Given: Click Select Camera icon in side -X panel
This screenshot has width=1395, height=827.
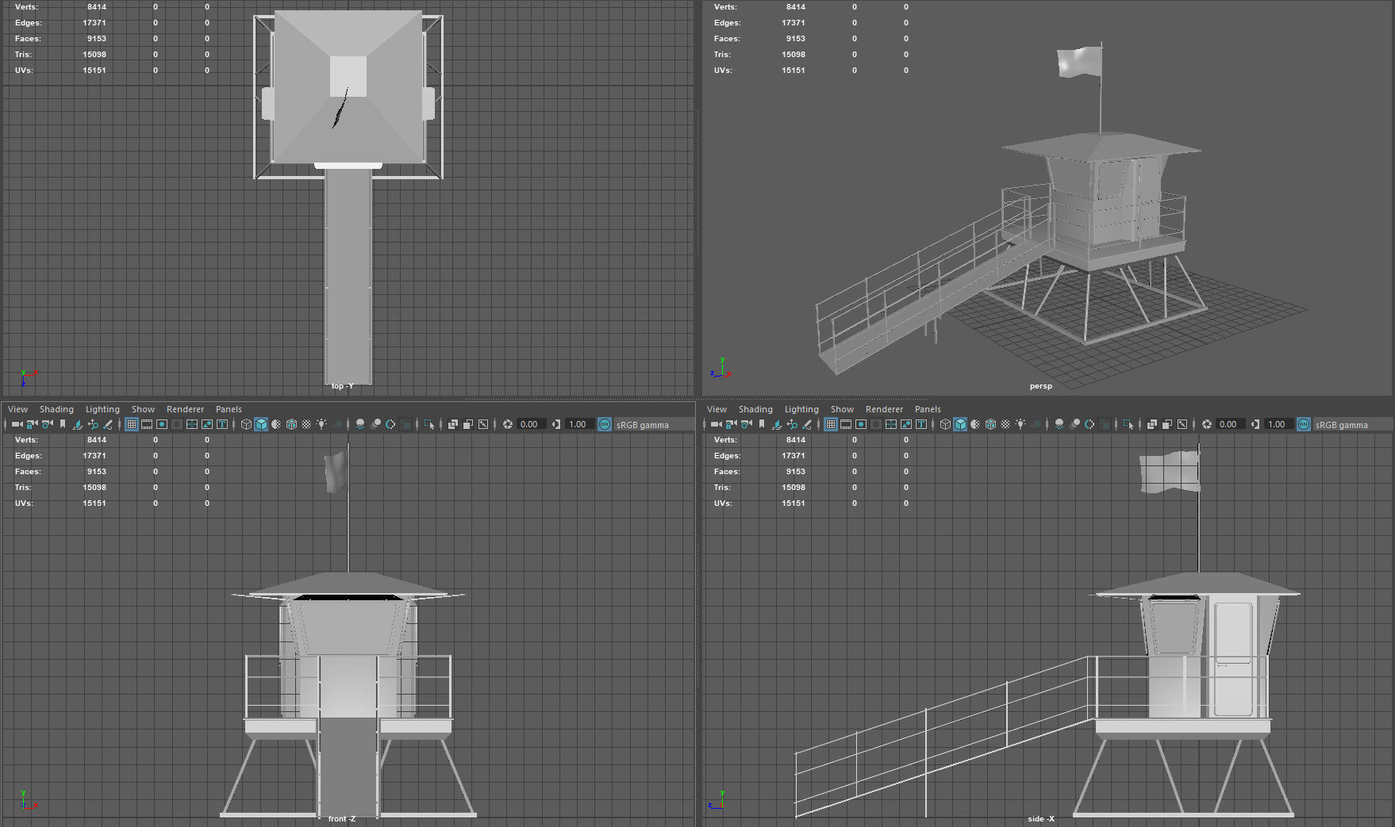Looking at the screenshot, I should (716, 424).
